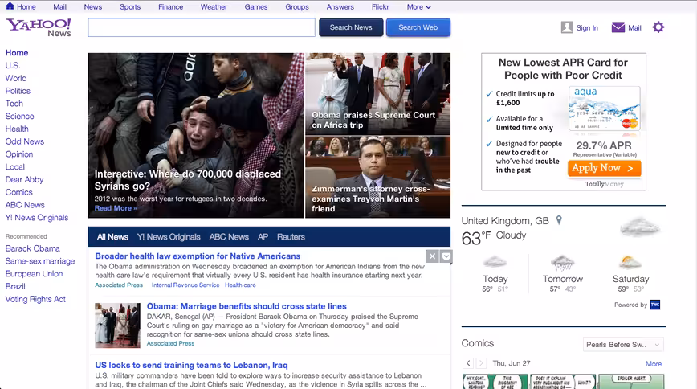Click the Yahoo! News logo
The height and width of the screenshot is (389, 697).
[x=39, y=27]
